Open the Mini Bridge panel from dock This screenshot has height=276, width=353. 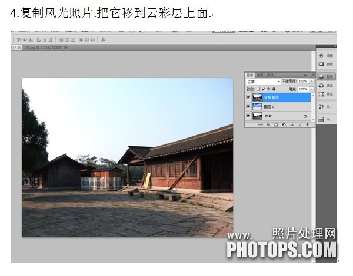click(326, 120)
